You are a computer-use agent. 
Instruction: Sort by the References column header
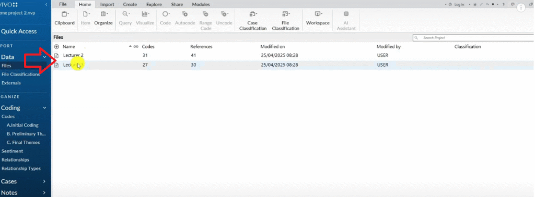(x=201, y=46)
